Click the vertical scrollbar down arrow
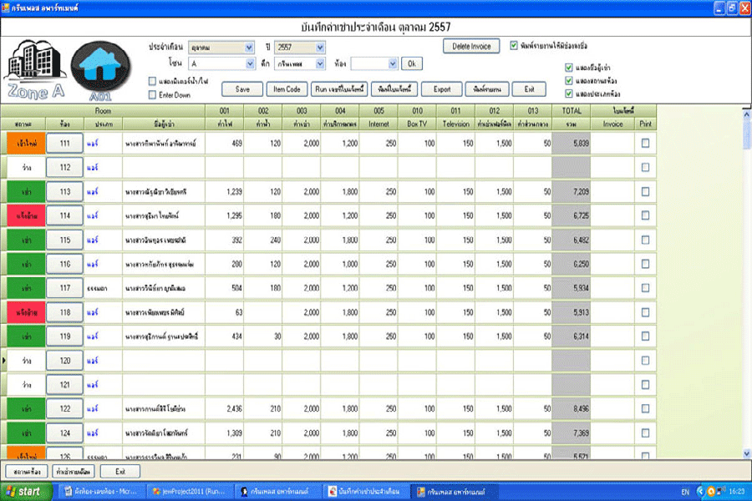The image size is (752, 501). pyautogui.click(x=746, y=453)
